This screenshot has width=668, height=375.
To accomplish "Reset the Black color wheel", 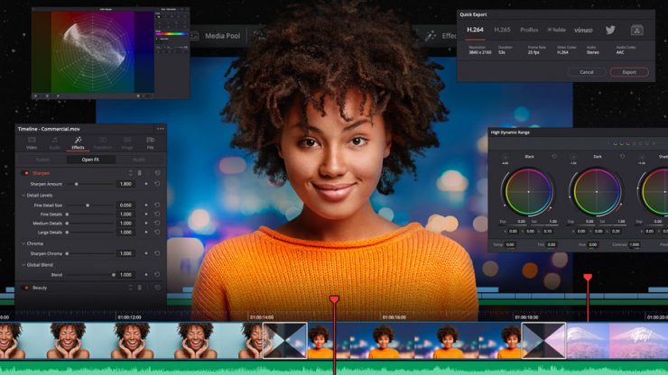I will click(x=552, y=155).
